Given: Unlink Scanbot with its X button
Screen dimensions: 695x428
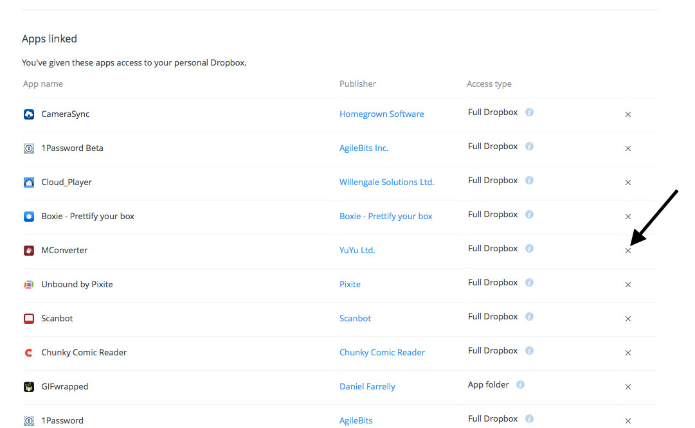Looking at the screenshot, I should click(x=628, y=319).
